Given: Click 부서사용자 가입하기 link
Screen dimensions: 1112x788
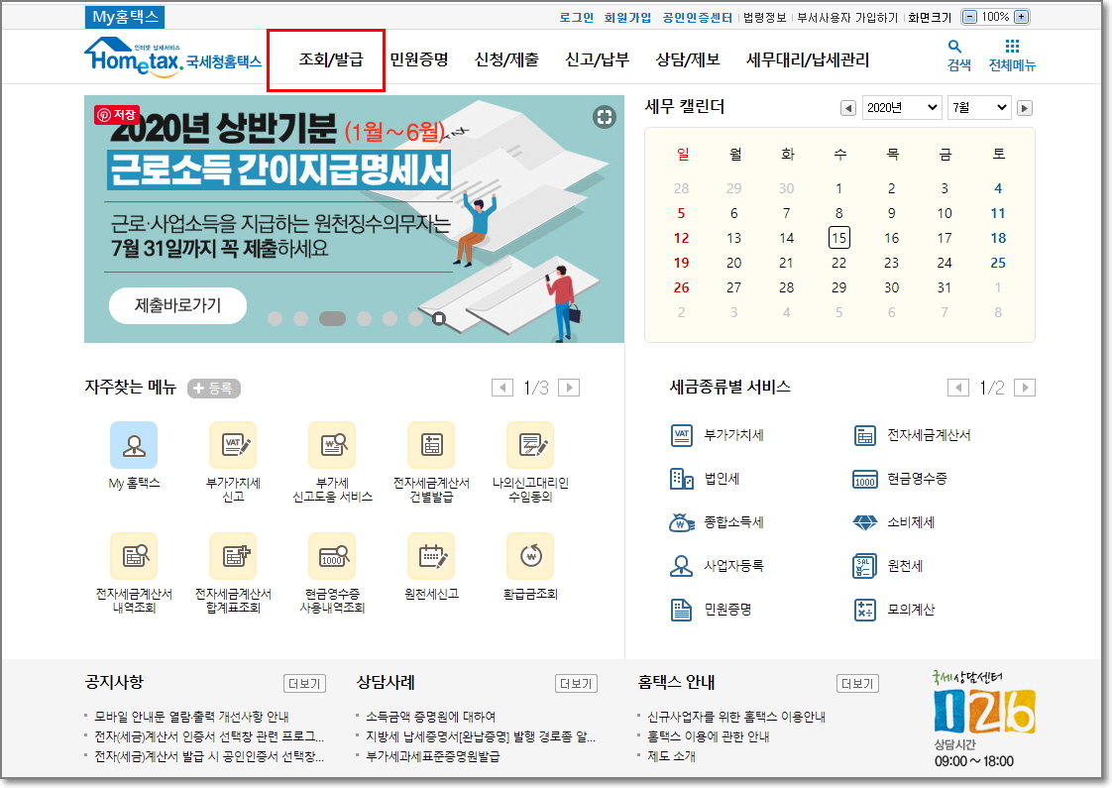Looking at the screenshot, I should tap(847, 18).
